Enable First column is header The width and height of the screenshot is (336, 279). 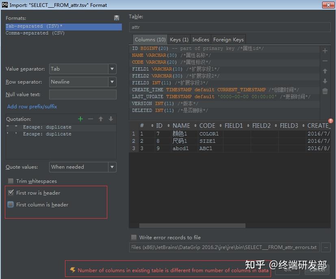(11, 204)
